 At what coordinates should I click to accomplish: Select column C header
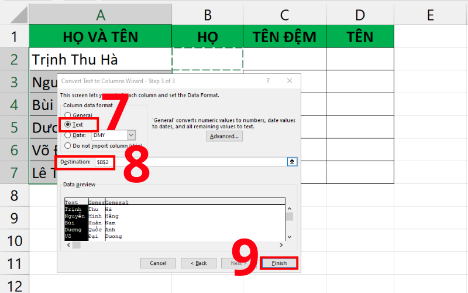(x=284, y=15)
